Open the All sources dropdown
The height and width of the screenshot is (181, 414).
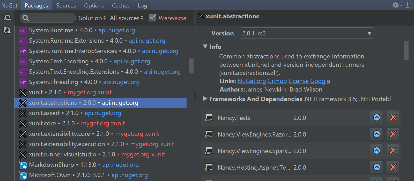[x=127, y=18]
